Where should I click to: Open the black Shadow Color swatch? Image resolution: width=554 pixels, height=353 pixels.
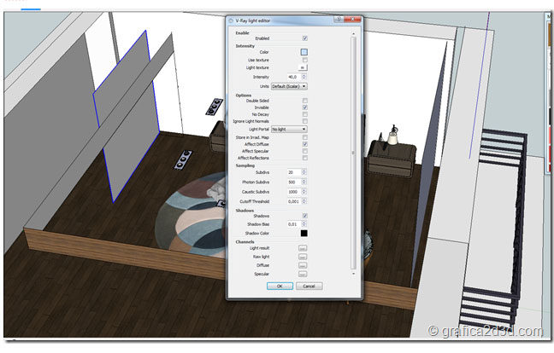point(304,233)
